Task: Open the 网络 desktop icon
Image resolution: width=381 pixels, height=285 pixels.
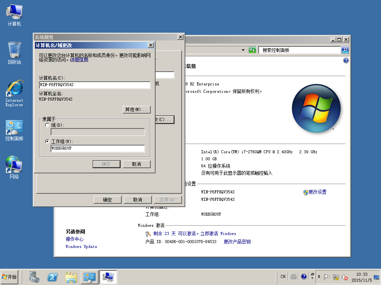Action: [15, 167]
